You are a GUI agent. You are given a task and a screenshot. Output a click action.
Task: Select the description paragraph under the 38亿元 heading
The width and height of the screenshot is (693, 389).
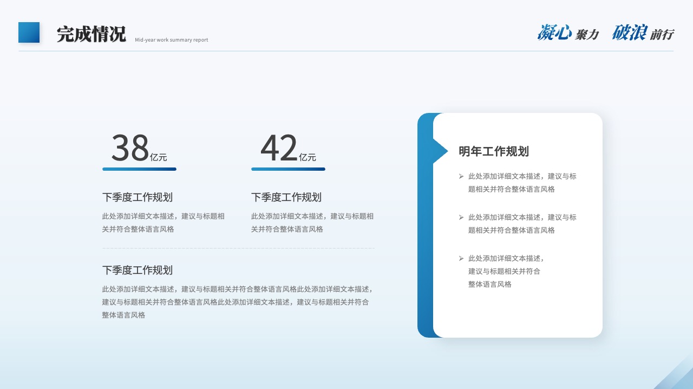coord(164,223)
